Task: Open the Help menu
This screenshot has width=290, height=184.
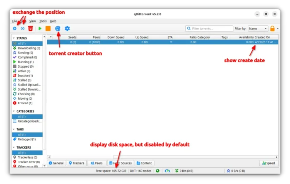Action: [x=53, y=21]
